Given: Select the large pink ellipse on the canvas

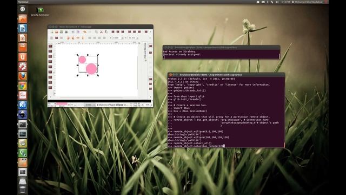Looking at the screenshot, I should [91, 69].
